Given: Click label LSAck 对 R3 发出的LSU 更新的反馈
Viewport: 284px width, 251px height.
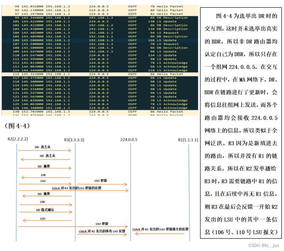Looking at the screenshot, I should click(x=77, y=188).
